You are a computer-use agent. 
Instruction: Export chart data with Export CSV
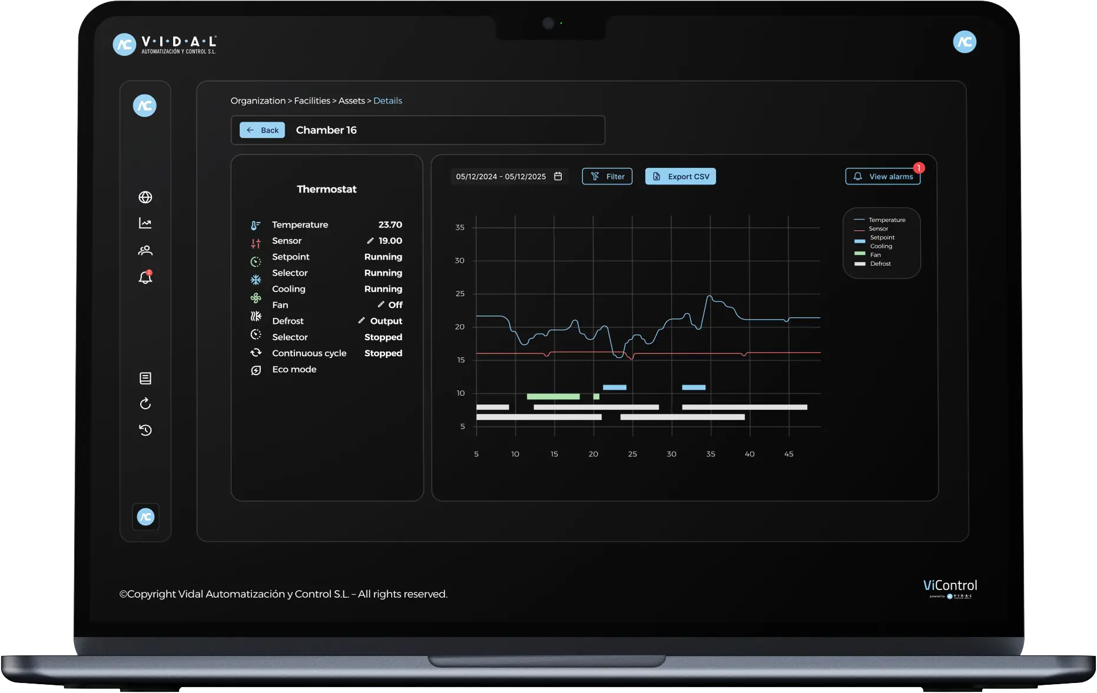coord(680,176)
